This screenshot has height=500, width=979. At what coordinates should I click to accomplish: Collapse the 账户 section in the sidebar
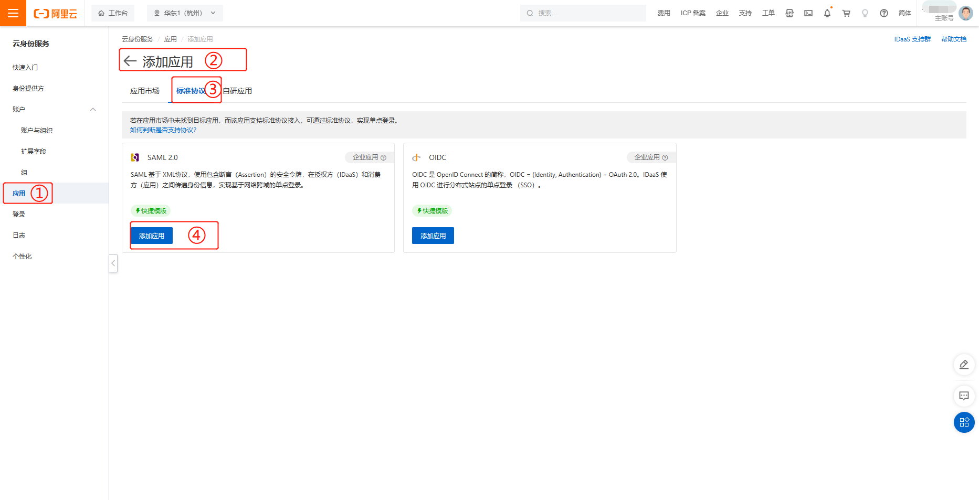click(93, 109)
